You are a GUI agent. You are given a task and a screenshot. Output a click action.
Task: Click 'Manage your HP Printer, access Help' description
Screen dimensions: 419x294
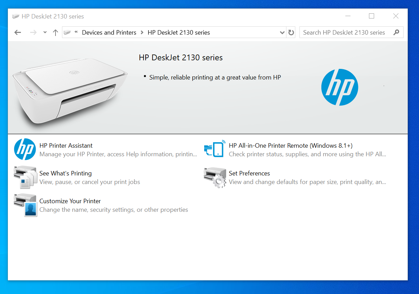coord(118,154)
